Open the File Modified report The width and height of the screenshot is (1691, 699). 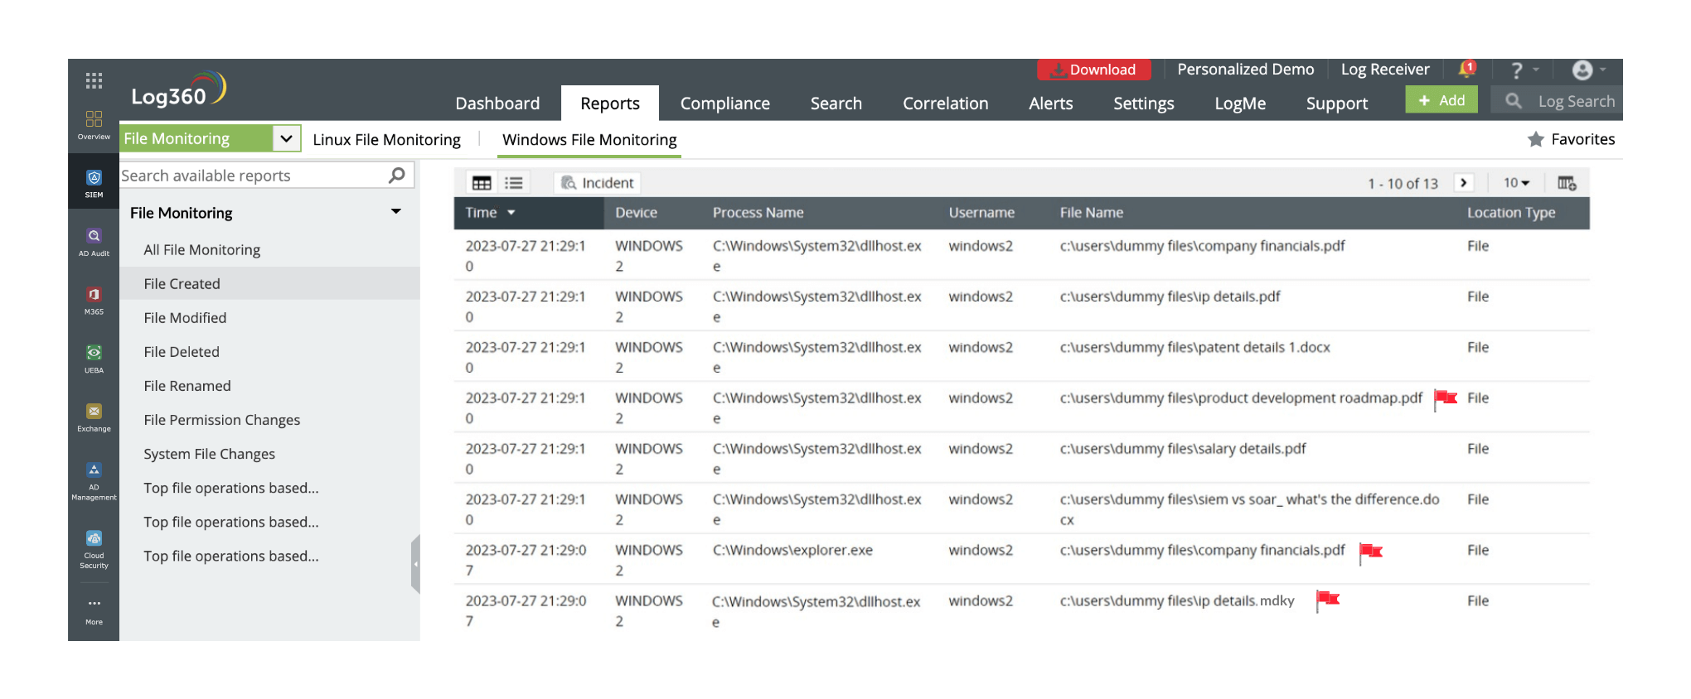185,318
